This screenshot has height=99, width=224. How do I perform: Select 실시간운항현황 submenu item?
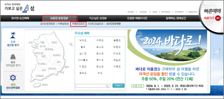[x=114, y=24]
